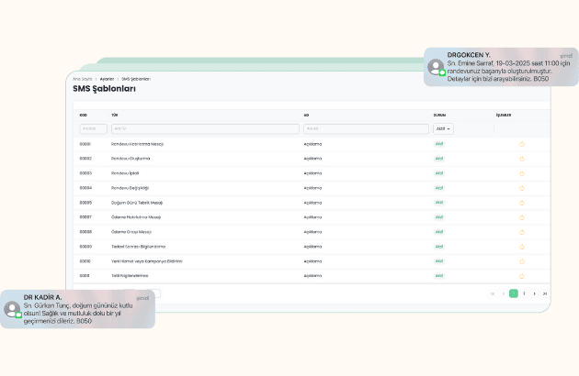Open the DR KADIR A. SMS notification
Screen dimensions: 579x376
tap(77, 309)
